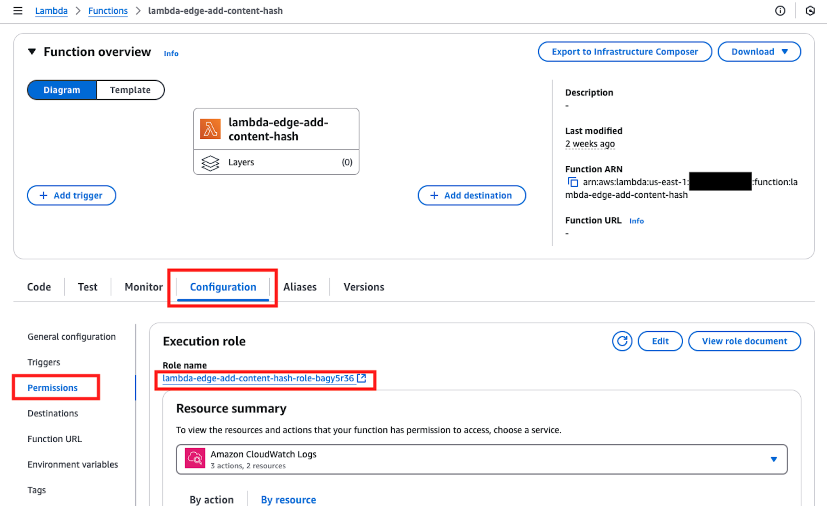
Task: Copy the Function ARN using the copy icon
Action: 573,182
